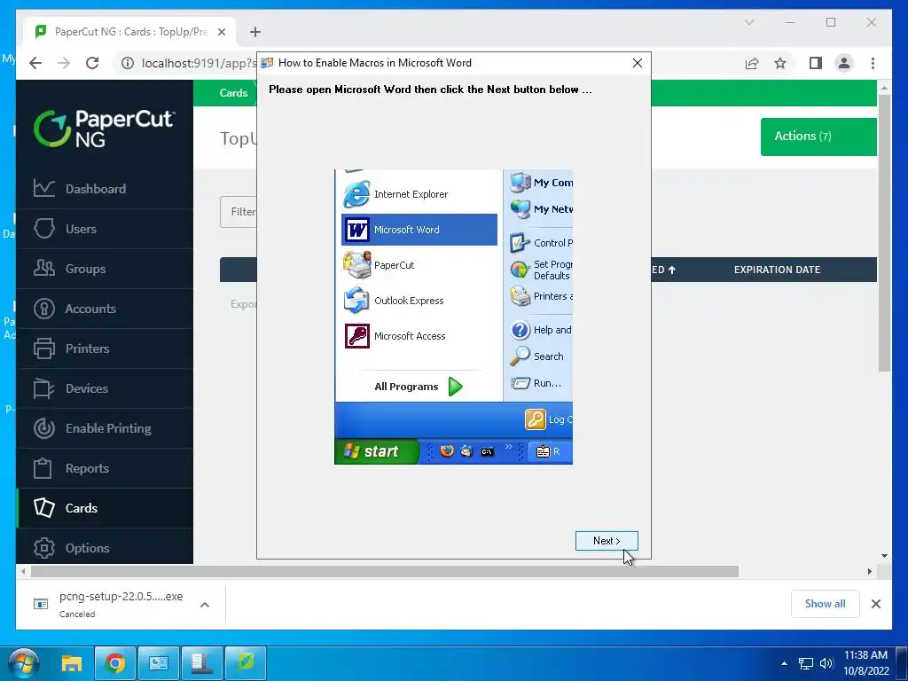This screenshot has height=681, width=908.
Task: Open the Options section
Action: pos(105,548)
